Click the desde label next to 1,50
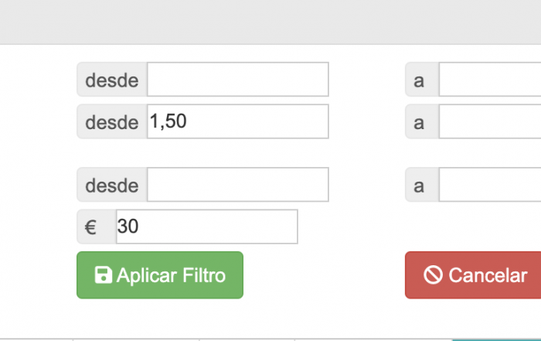Viewport: 541px width, 341px height. coord(112,121)
